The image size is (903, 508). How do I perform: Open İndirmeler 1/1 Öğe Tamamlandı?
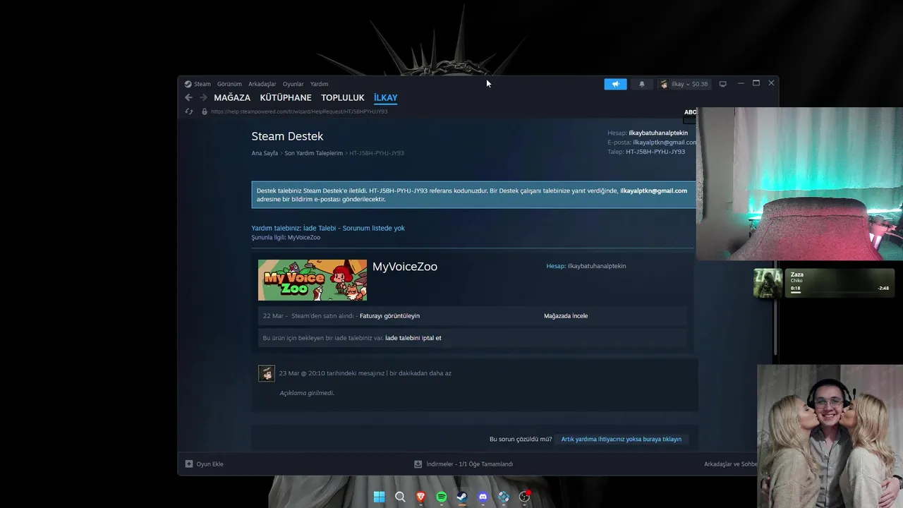[463, 464]
